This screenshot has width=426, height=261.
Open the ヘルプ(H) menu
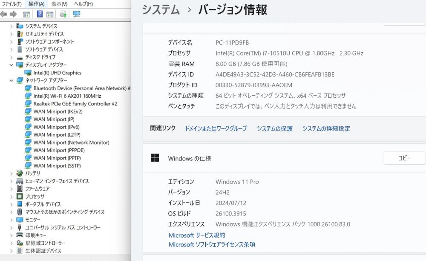point(83,4)
